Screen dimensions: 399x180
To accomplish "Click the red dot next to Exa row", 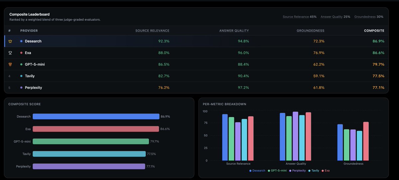I will tap(21, 53).
